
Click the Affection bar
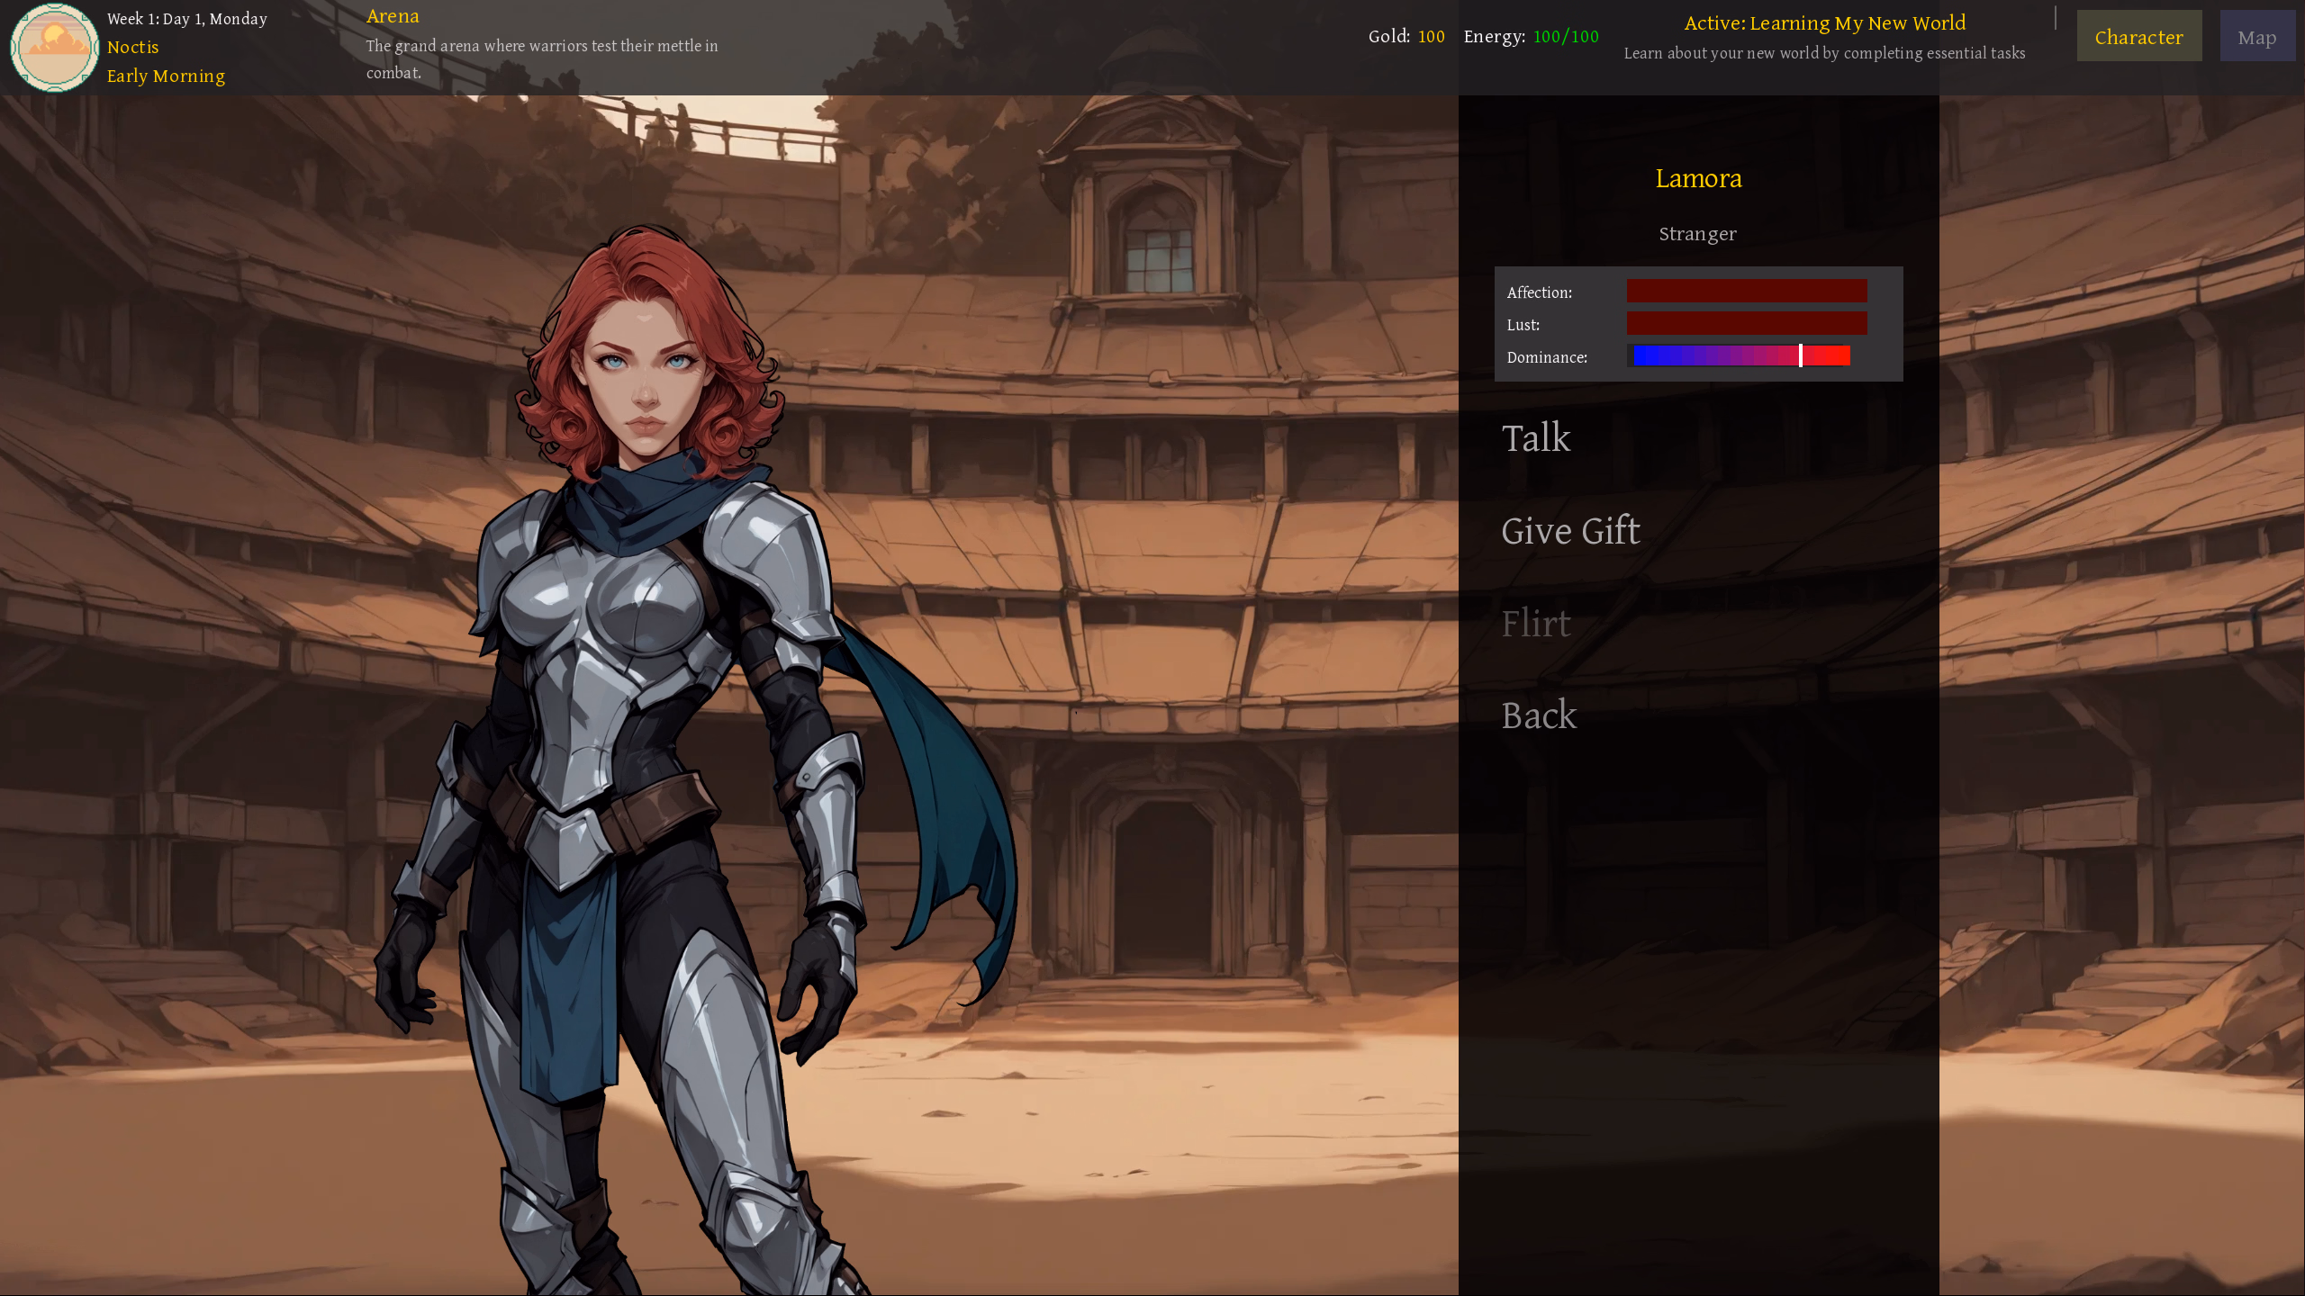click(1746, 291)
